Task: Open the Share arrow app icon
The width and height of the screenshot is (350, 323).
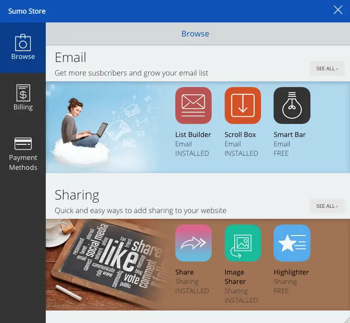Action: 193,243
